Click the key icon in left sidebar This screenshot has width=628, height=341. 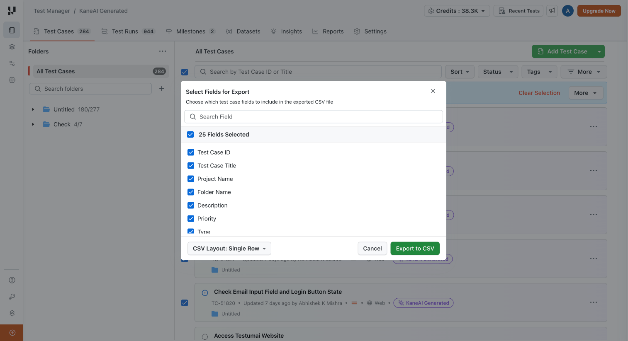pyautogui.click(x=12, y=297)
